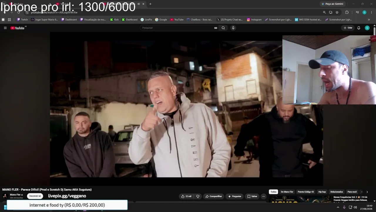The height and width of the screenshot is (212, 376).
Task: Open the Windows Start button
Action: (x=5, y=207)
